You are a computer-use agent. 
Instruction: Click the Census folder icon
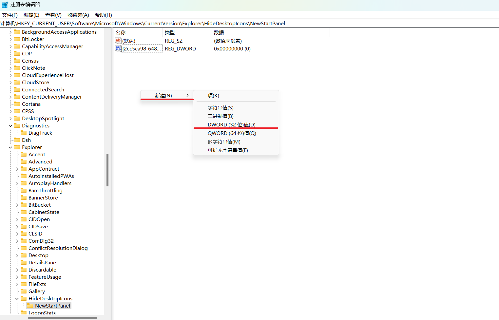point(17,61)
